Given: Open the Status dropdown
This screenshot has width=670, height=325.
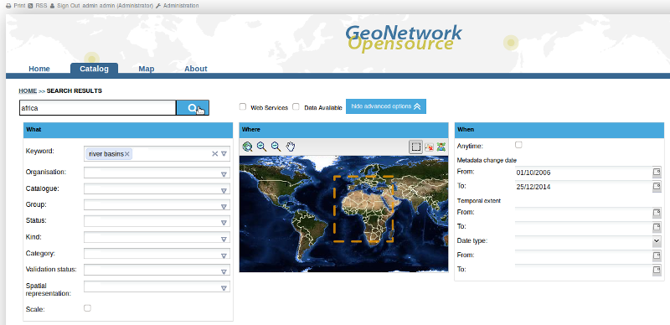Looking at the screenshot, I should tap(224, 223).
